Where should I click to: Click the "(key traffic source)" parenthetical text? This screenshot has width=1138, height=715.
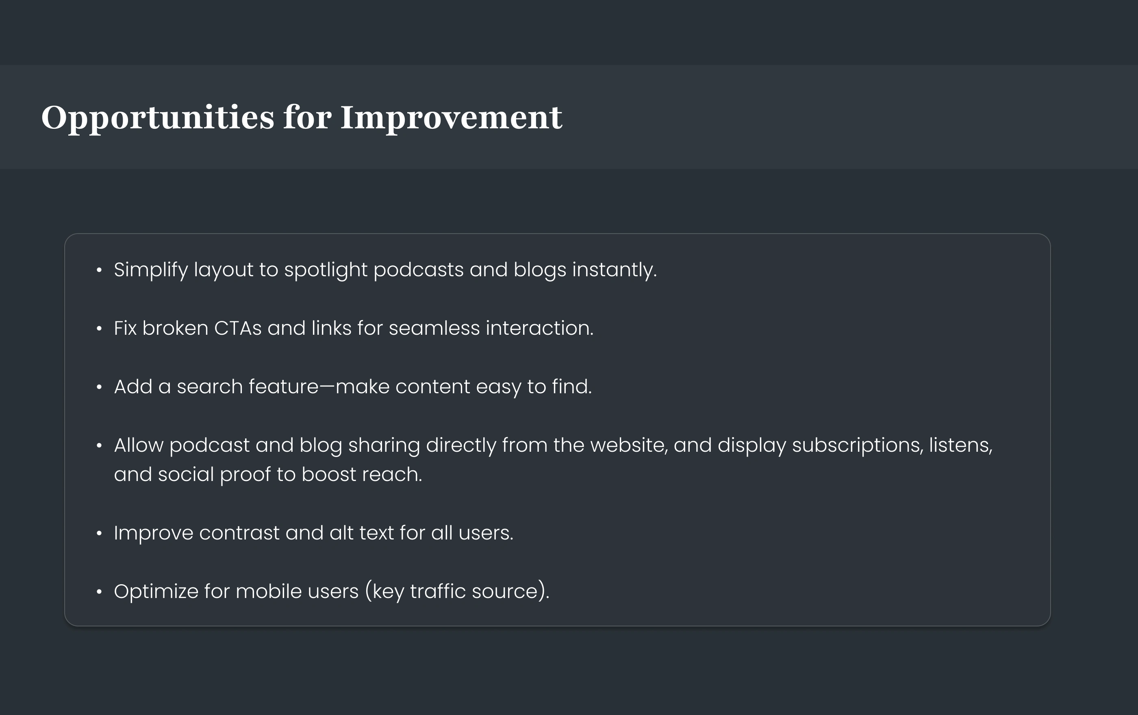click(457, 591)
